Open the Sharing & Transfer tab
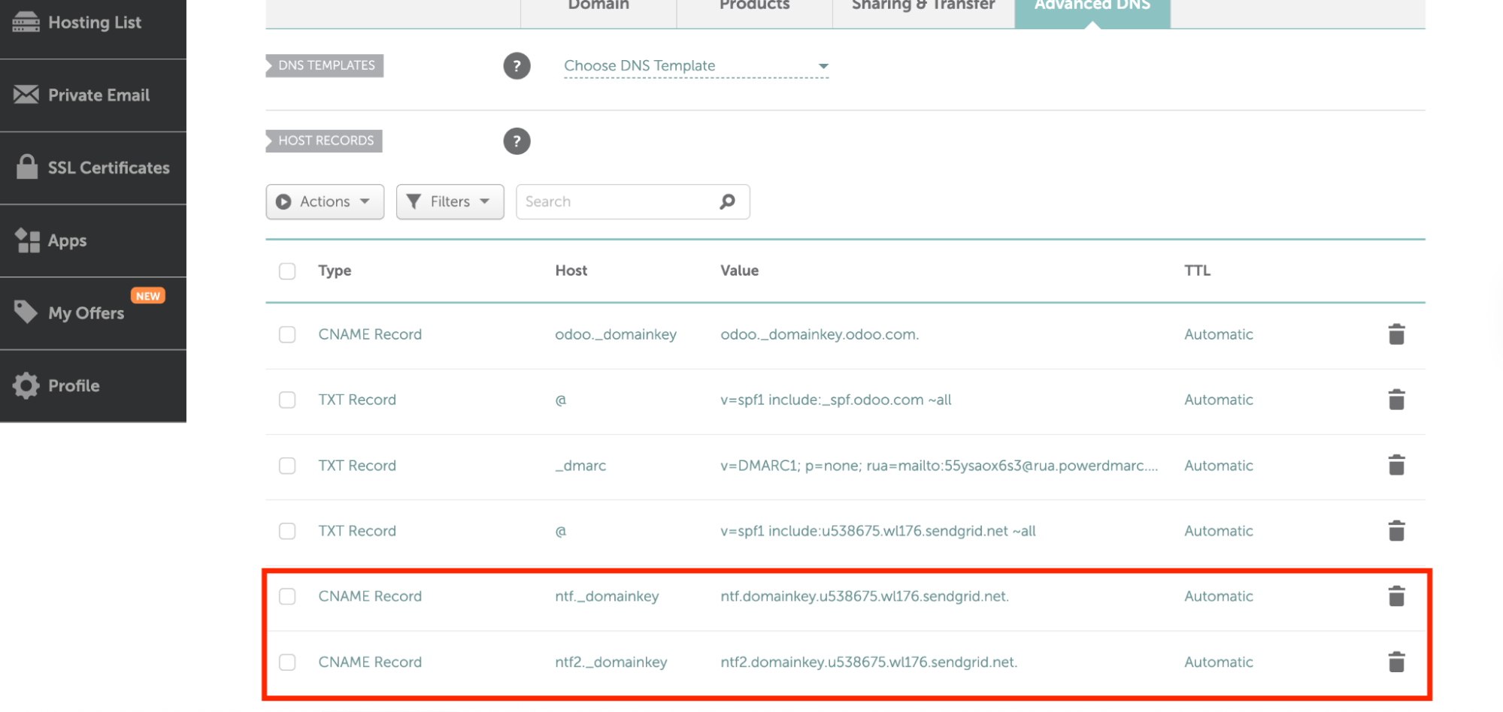The image size is (1503, 712). coord(923,6)
